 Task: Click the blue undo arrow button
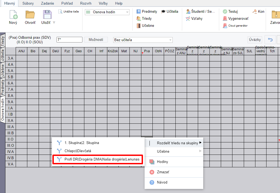[270, 40]
